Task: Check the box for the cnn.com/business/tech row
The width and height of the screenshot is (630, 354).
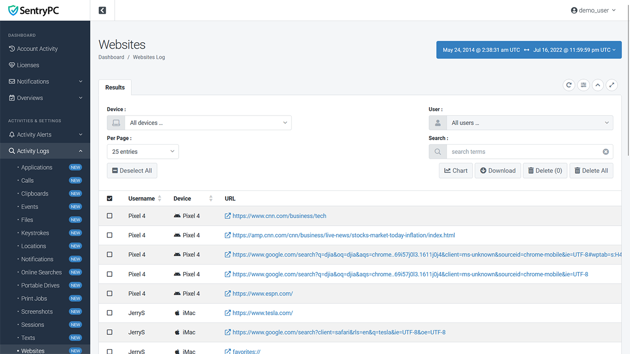Action: coord(110,216)
